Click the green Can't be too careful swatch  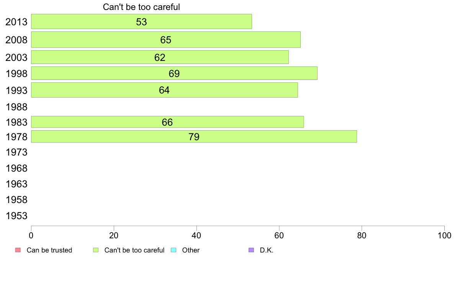[96, 250]
